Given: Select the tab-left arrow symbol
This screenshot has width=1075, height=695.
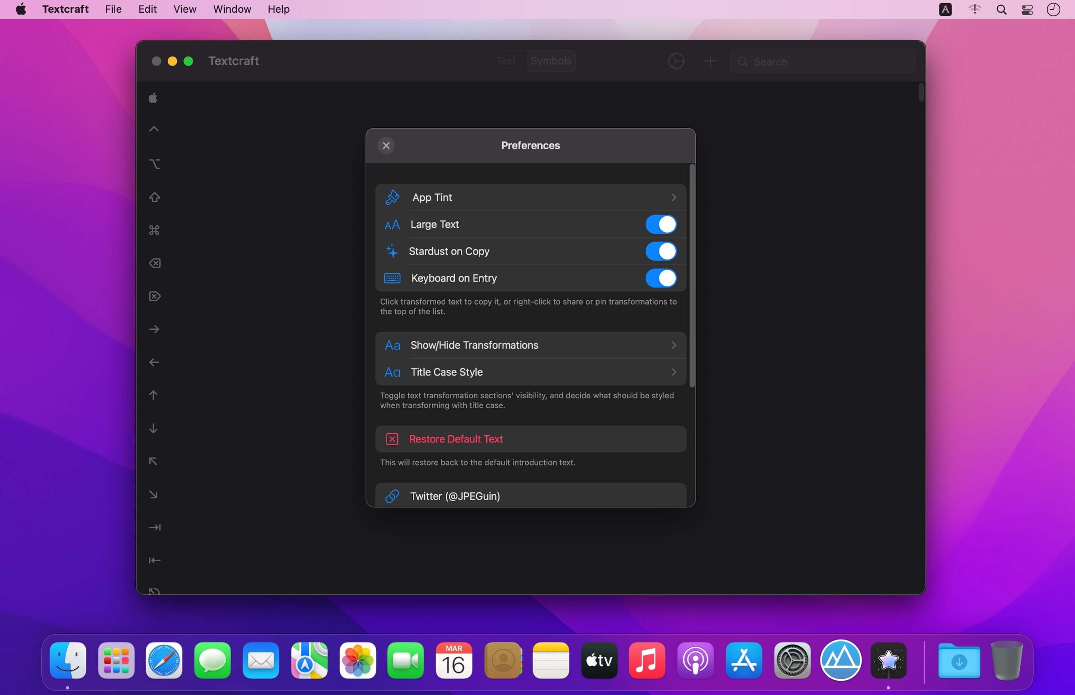Looking at the screenshot, I should (155, 560).
